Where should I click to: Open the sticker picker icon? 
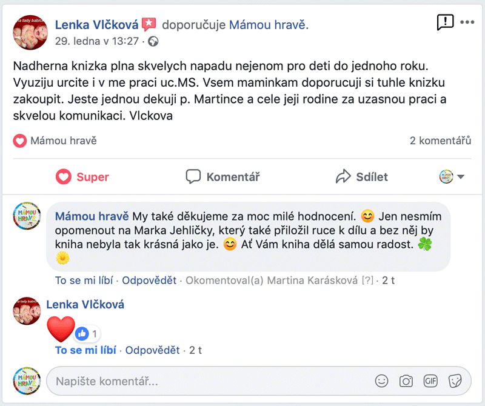[455, 381]
